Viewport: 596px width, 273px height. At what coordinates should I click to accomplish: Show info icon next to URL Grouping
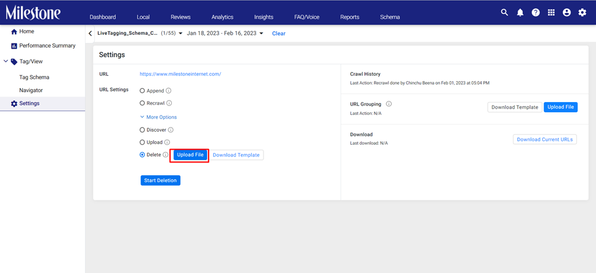(x=389, y=104)
